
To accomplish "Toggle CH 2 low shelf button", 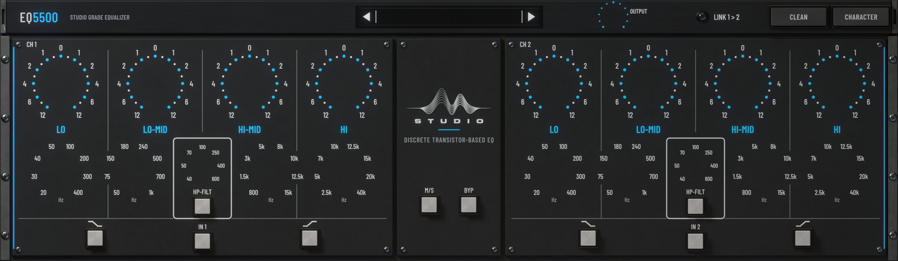I will tap(588, 238).
